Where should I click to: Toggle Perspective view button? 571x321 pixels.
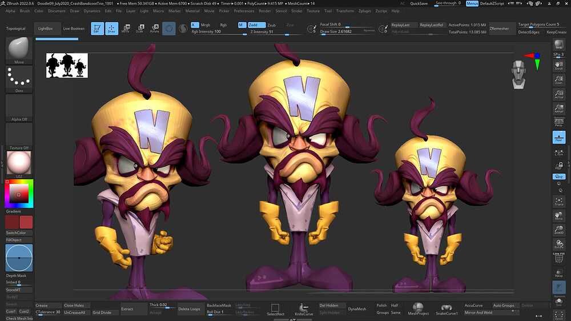[x=558, y=122]
